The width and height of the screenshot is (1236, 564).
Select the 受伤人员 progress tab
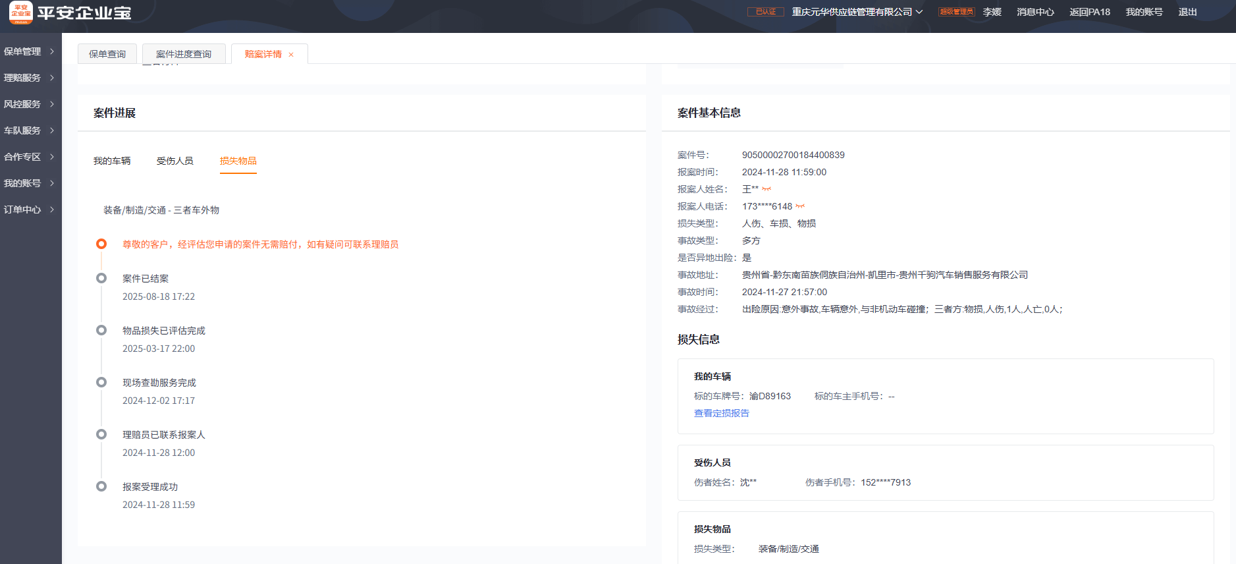click(x=175, y=161)
